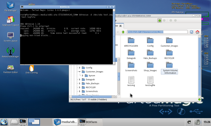Click the ROXTerm vertical scrollbar

pyautogui.click(x=114, y=36)
